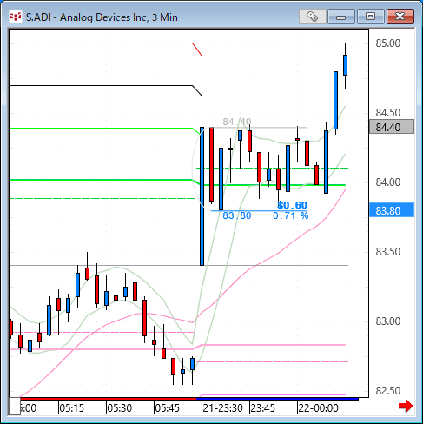Click the 05:15 time axis label
The image size is (423, 424).
click(72, 408)
